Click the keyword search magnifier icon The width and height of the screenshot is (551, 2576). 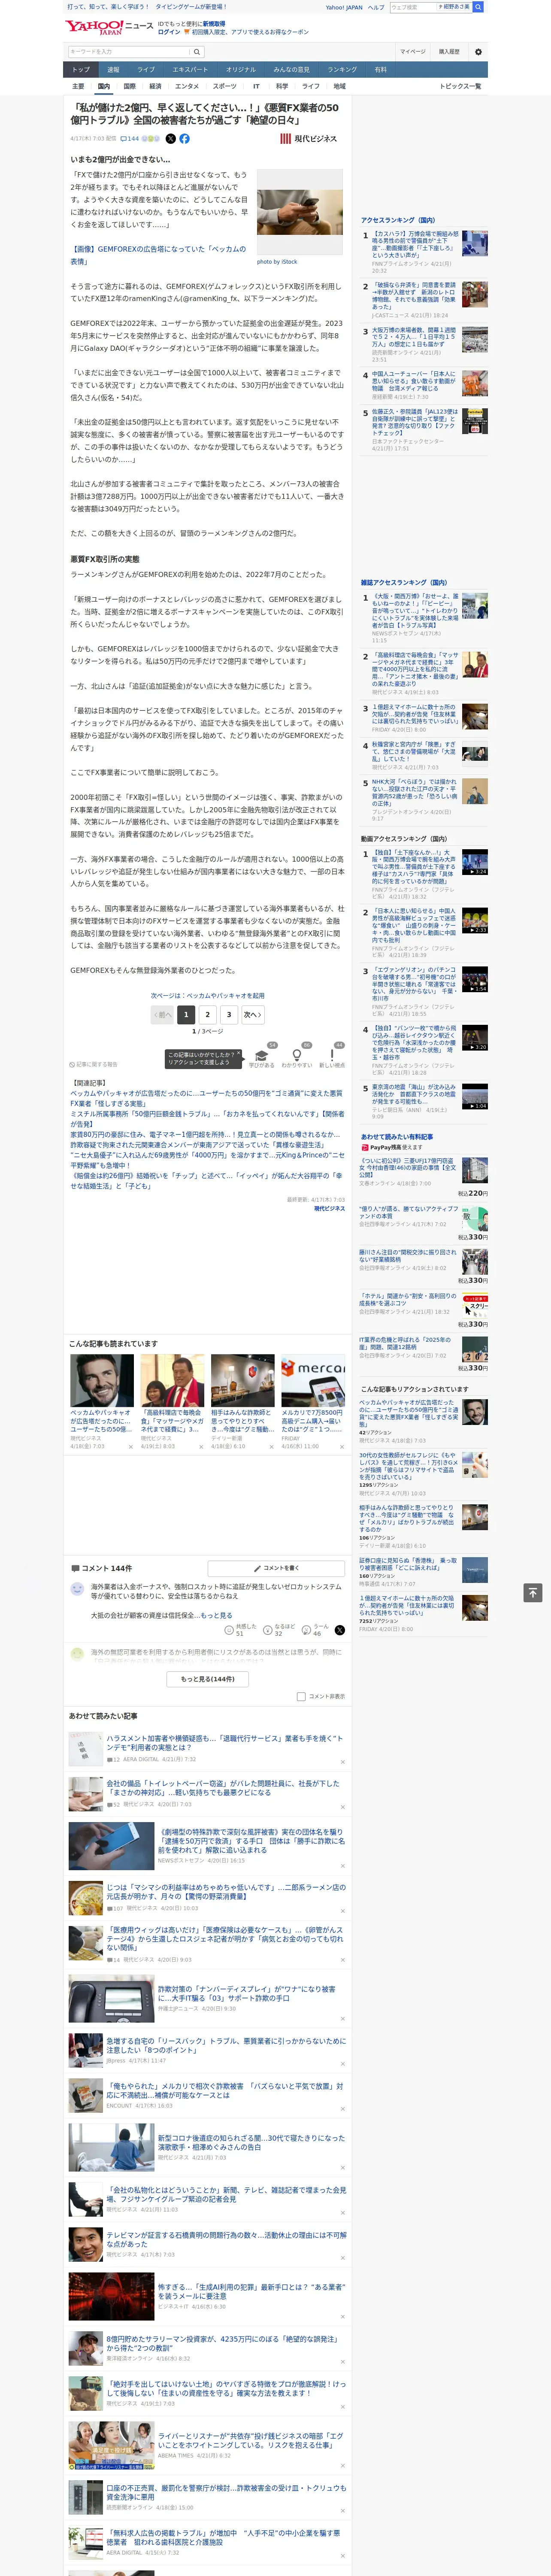tap(197, 52)
